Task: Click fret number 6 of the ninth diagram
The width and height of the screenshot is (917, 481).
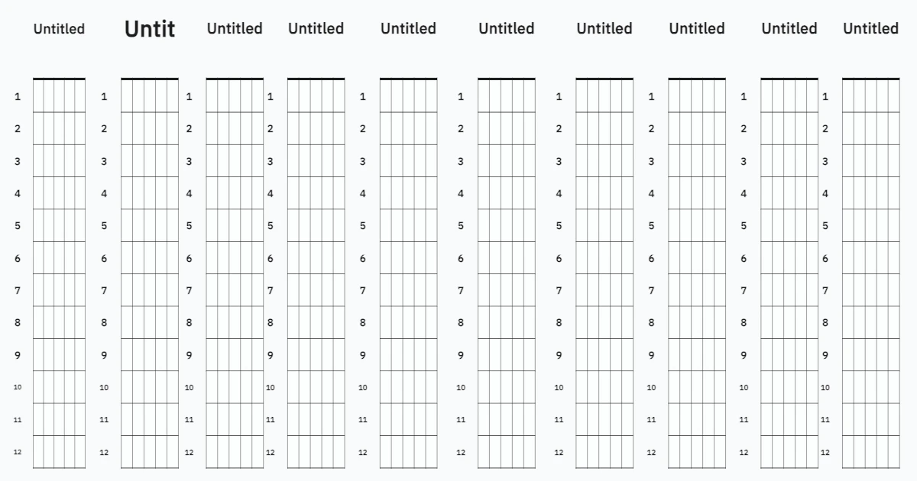Action: (743, 258)
